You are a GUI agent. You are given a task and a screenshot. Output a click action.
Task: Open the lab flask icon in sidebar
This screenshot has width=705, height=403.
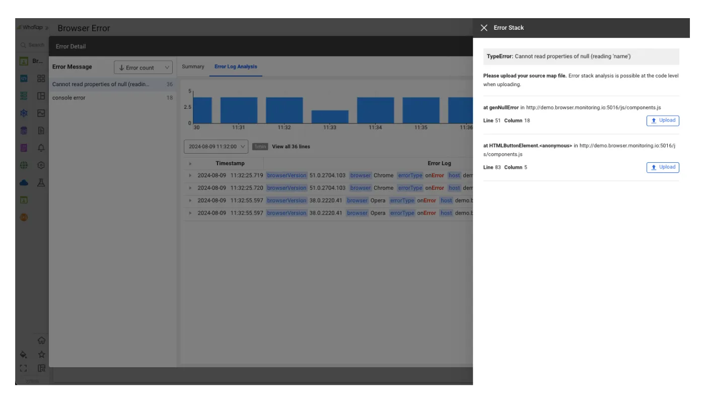point(41,182)
